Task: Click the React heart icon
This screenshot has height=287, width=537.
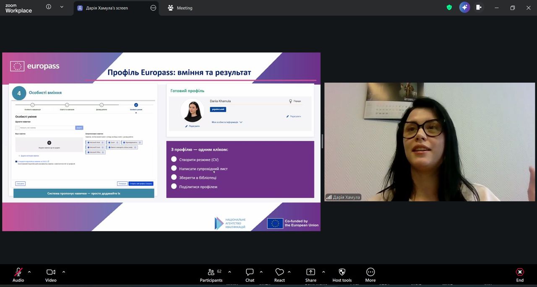Action: point(279,272)
